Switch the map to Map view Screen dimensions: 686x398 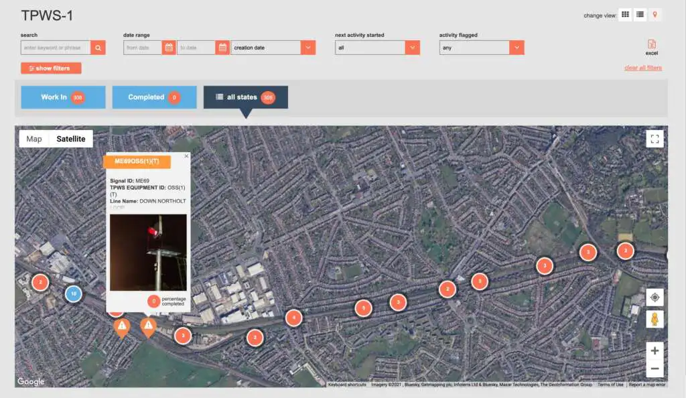pos(34,139)
